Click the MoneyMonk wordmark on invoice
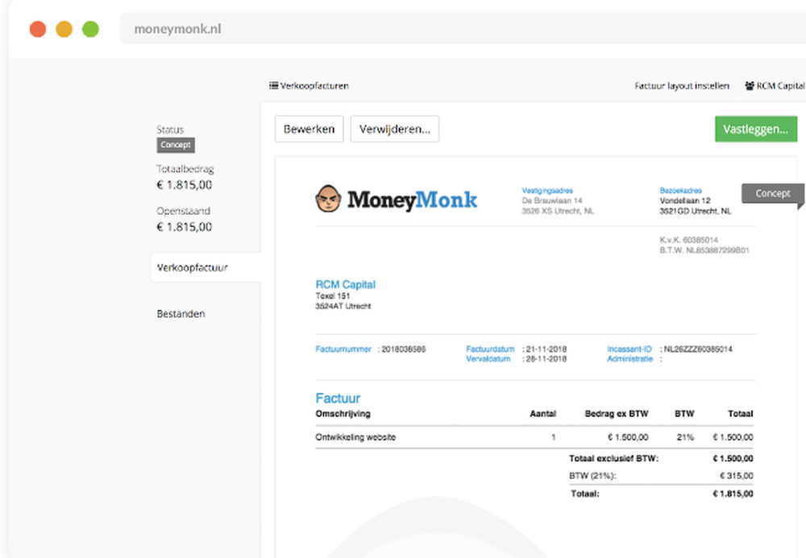This screenshot has height=558, width=806. 412,200
